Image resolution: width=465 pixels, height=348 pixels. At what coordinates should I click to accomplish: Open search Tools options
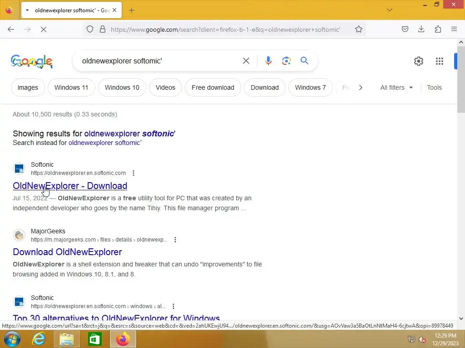(434, 87)
